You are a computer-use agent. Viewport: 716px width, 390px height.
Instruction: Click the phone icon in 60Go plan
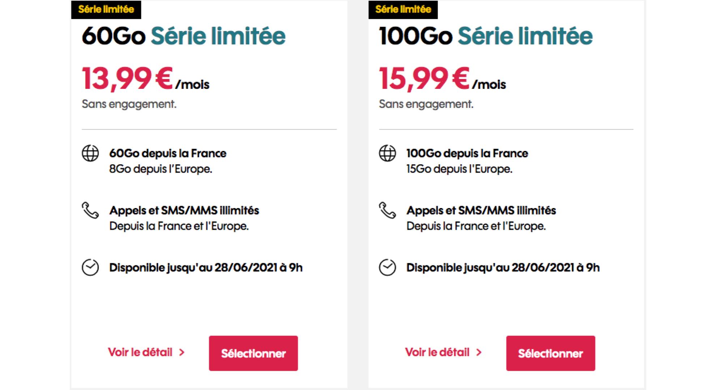click(x=90, y=210)
